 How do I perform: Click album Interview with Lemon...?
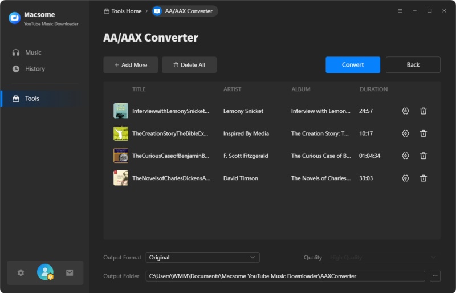(x=321, y=111)
